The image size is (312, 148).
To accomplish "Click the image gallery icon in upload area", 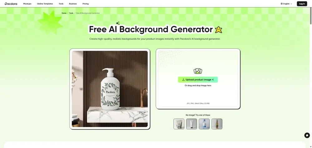I will [x=198, y=71].
